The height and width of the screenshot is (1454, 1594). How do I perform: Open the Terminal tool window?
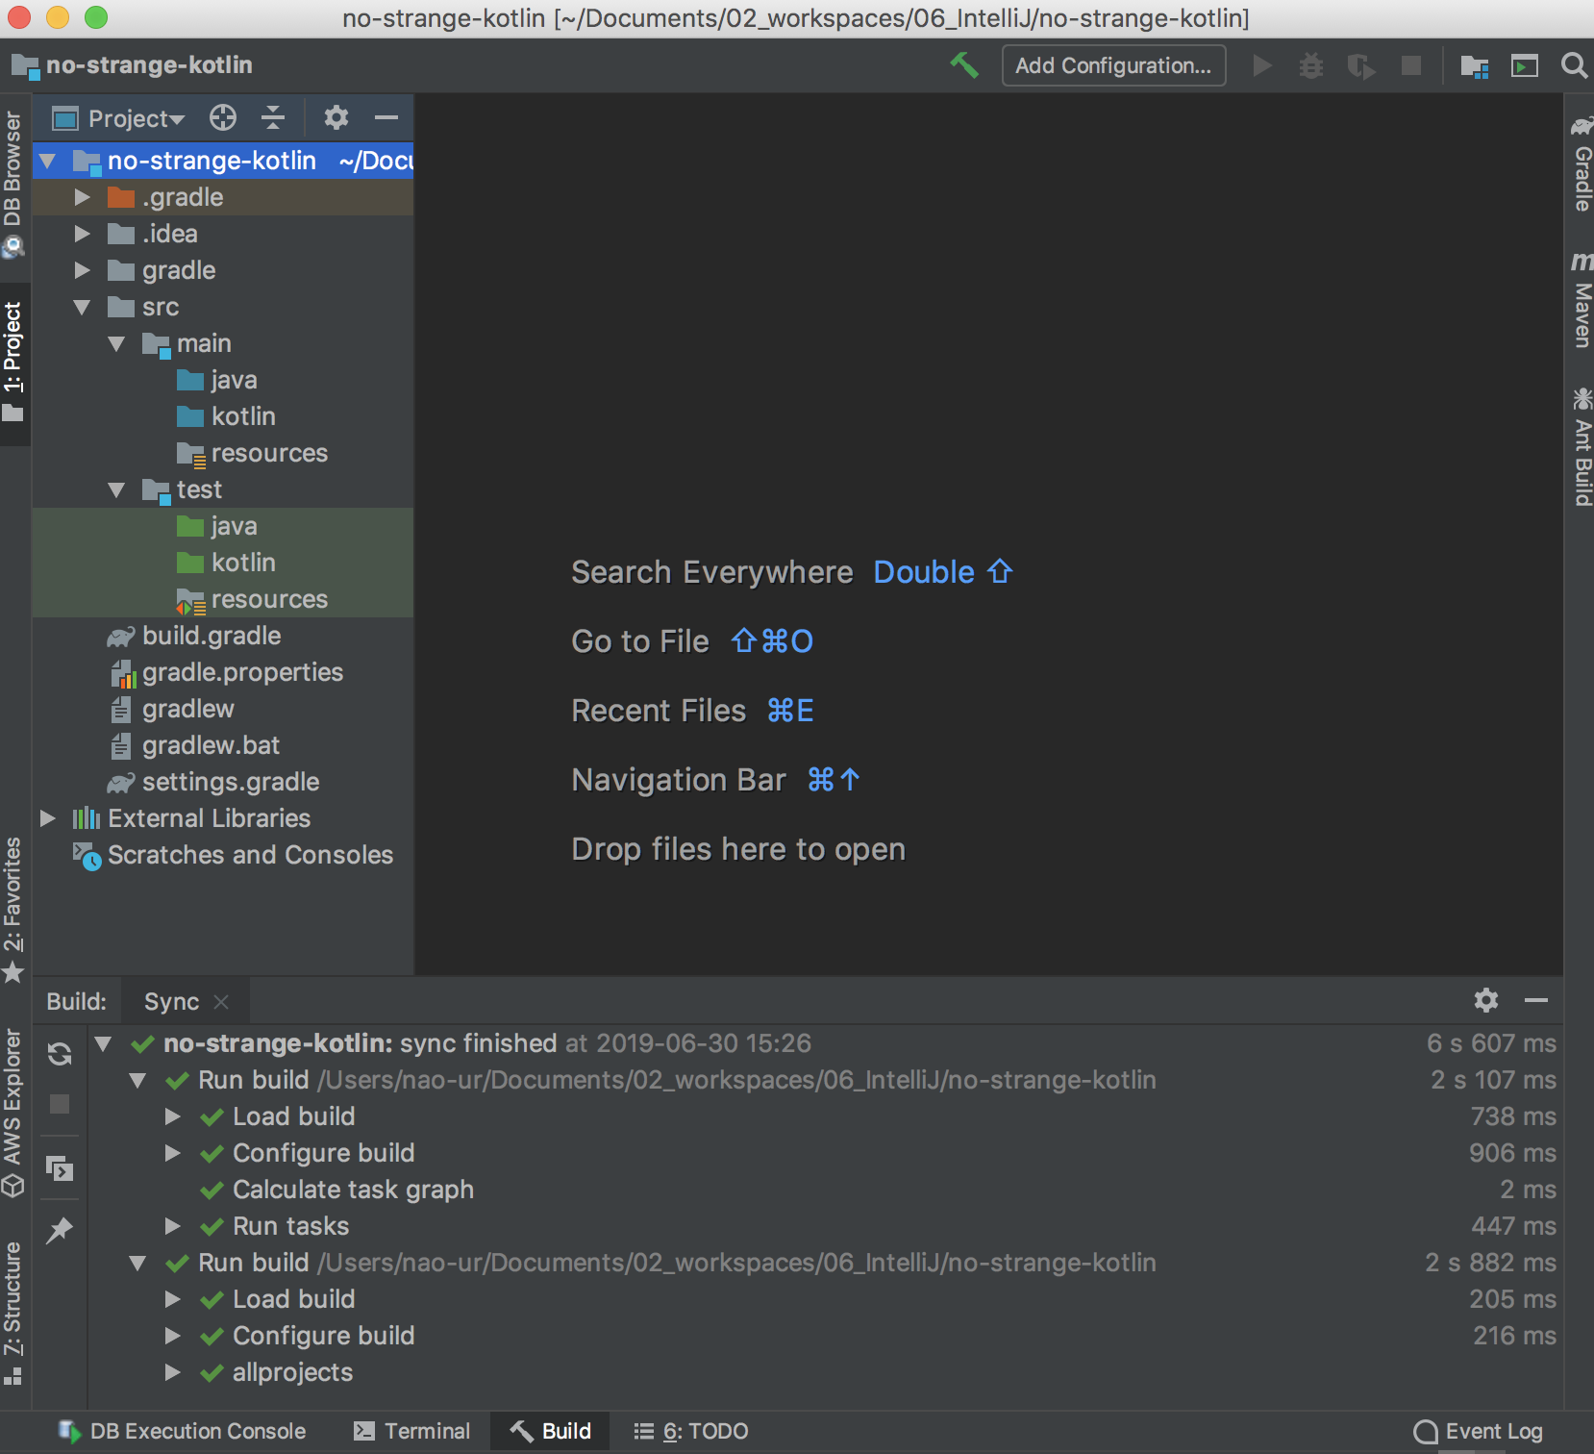pyautogui.click(x=411, y=1431)
